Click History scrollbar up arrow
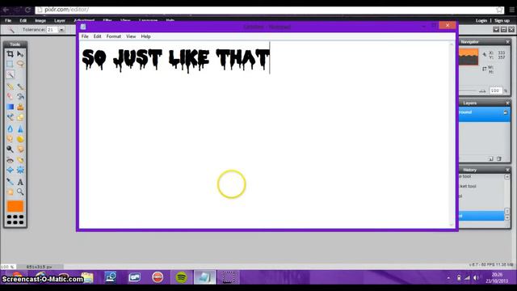The image size is (517, 291). (x=507, y=177)
